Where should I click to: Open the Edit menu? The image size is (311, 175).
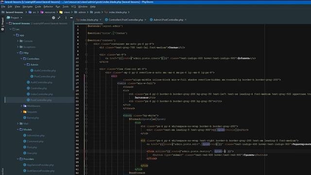tap(10, 6)
